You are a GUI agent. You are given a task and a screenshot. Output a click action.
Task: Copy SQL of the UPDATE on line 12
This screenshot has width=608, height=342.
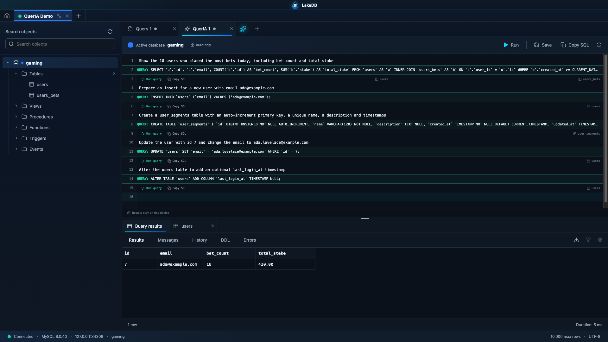[x=177, y=161]
